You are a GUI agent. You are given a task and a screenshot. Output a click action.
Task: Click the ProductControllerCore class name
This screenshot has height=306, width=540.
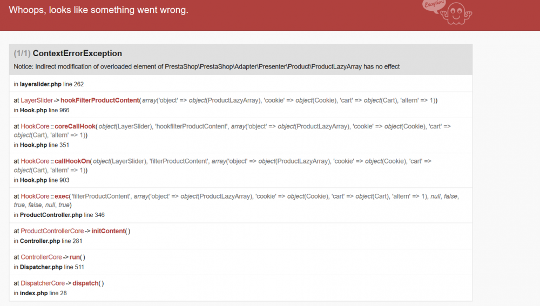tap(52, 231)
